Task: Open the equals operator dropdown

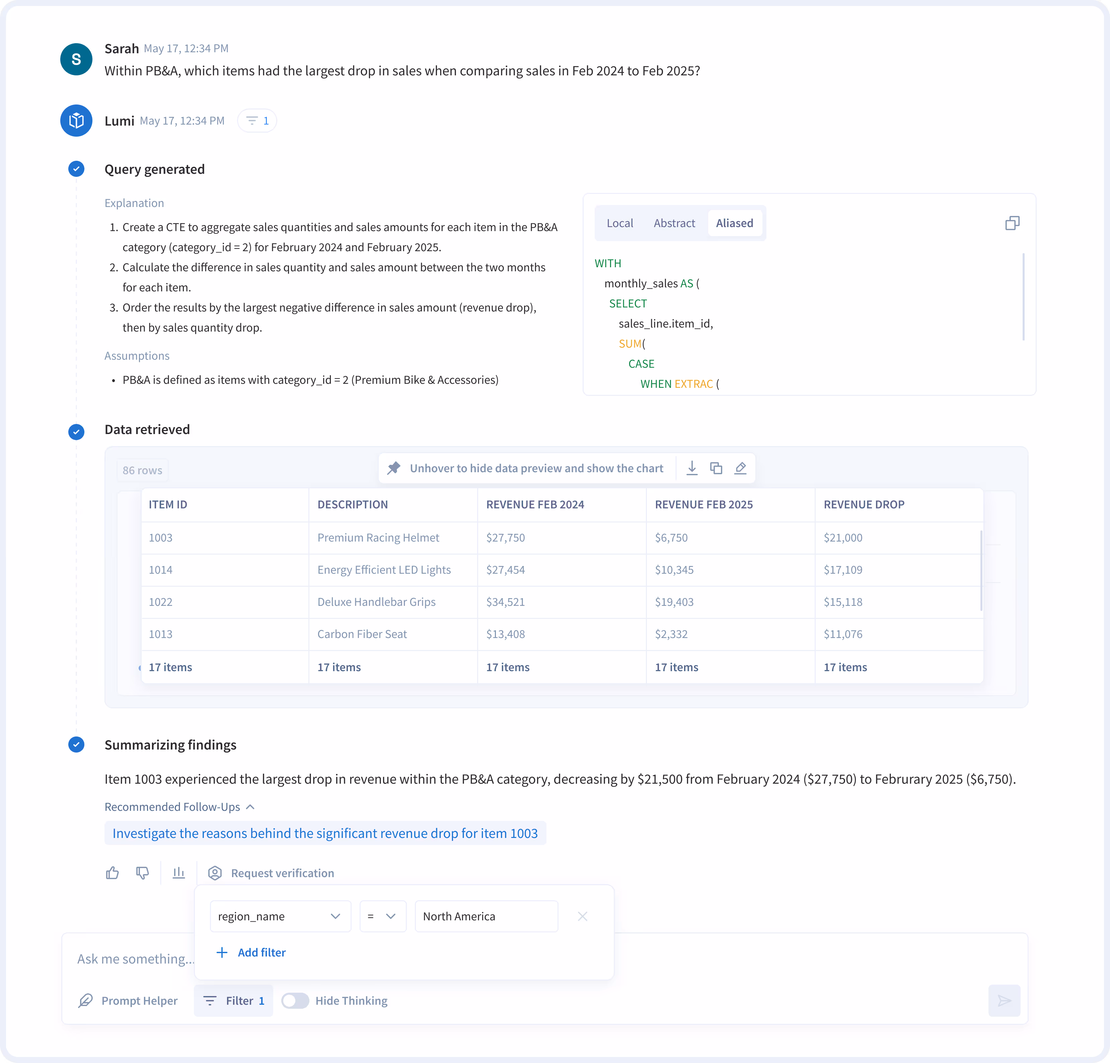Action: coord(382,916)
